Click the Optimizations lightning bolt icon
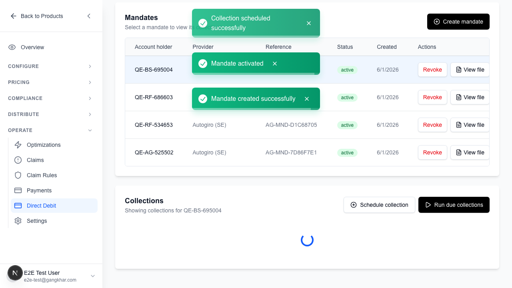Image resolution: width=512 pixels, height=288 pixels. coord(18,145)
